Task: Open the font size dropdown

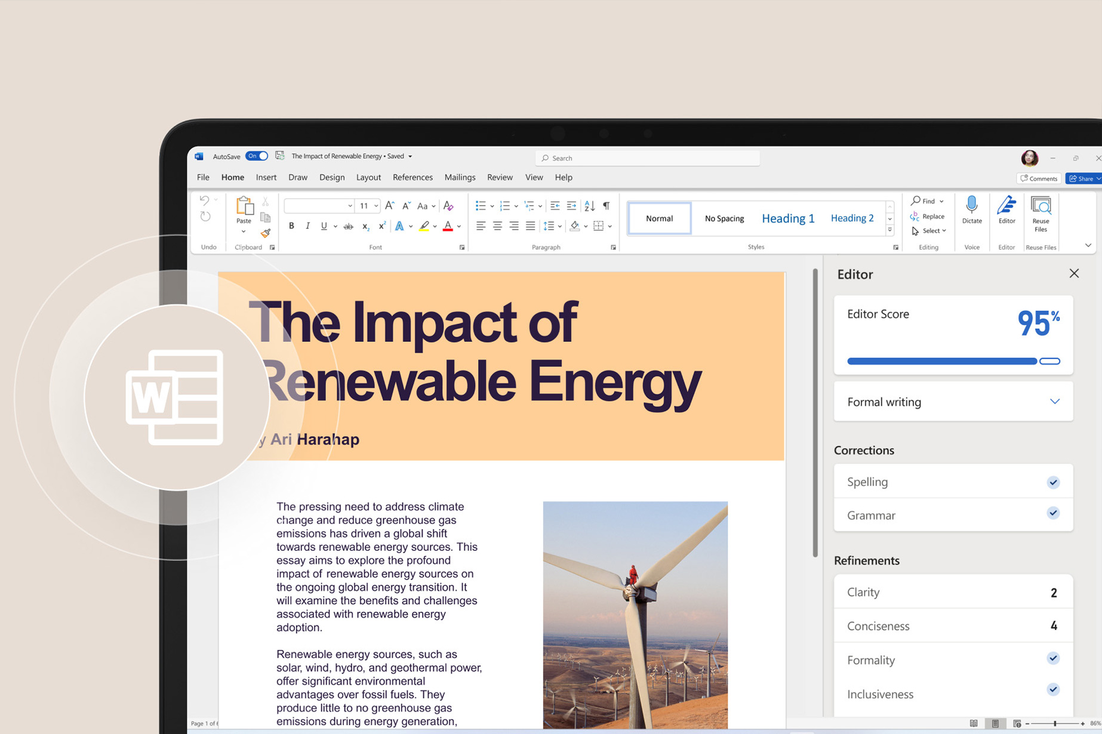Action: click(x=376, y=206)
